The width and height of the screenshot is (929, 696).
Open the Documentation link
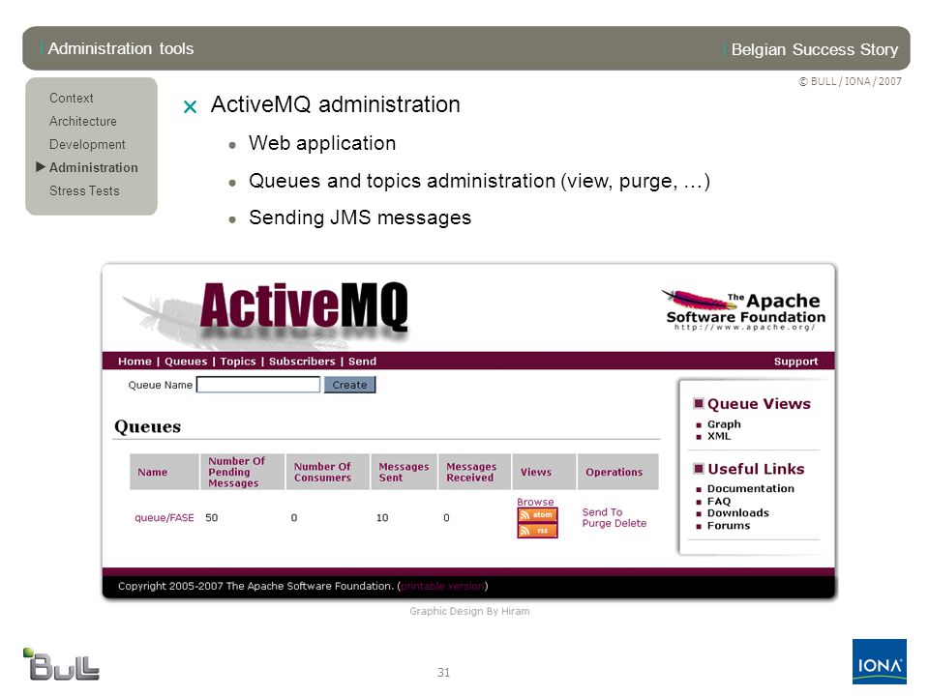[x=751, y=489]
